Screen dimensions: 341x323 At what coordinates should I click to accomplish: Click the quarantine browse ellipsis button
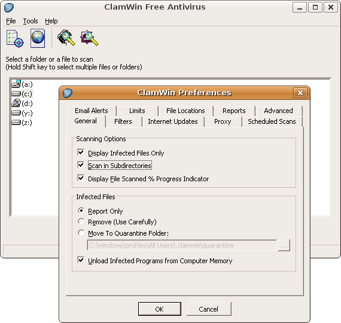(x=284, y=246)
